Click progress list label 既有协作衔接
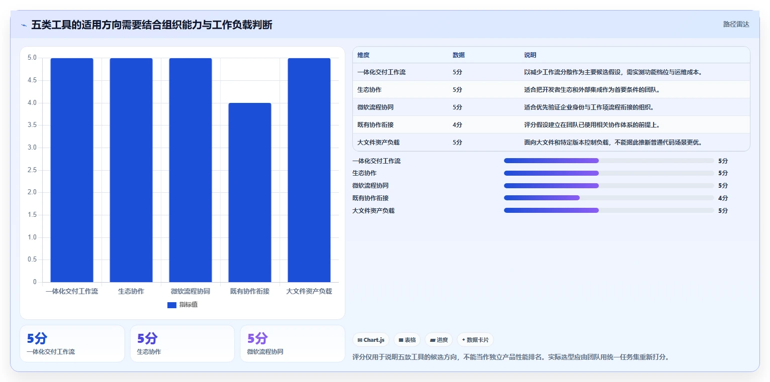Image resolution: width=770 pixels, height=382 pixels. (x=370, y=198)
